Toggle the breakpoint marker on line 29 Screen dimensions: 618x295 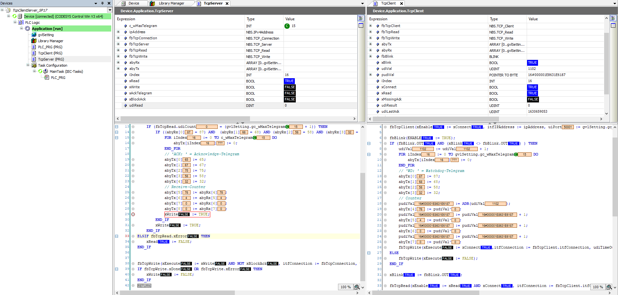click(133, 214)
